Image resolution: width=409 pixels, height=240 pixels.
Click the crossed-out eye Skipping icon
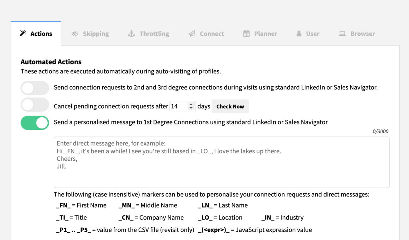(75, 34)
